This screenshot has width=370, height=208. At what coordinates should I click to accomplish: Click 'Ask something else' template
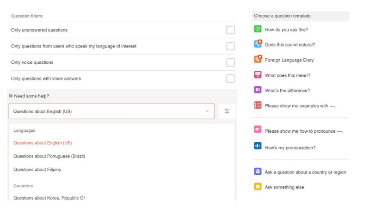point(284,187)
